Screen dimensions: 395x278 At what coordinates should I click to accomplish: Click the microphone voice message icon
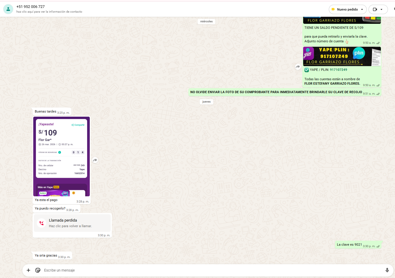[387, 270]
